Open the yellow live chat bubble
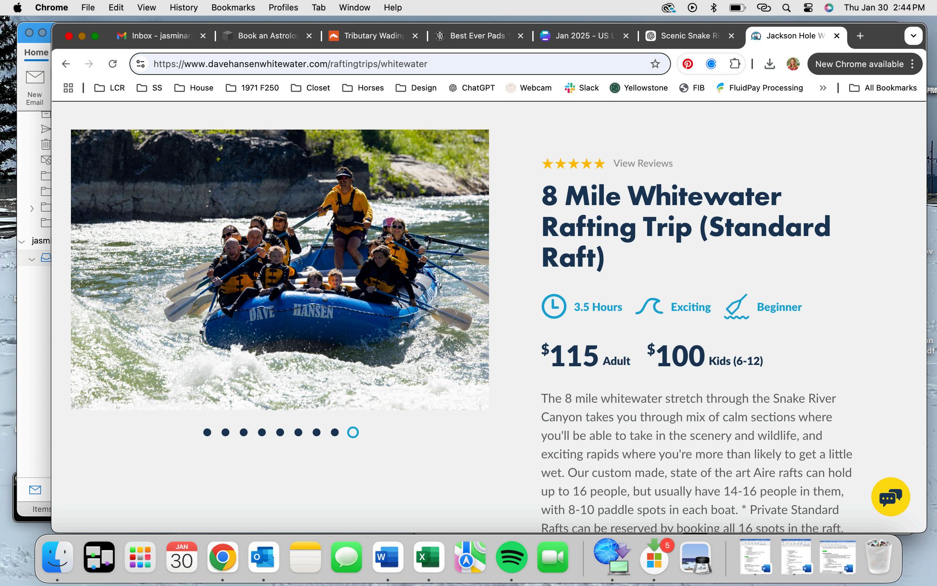The width and height of the screenshot is (937, 586). (x=890, y=497)
